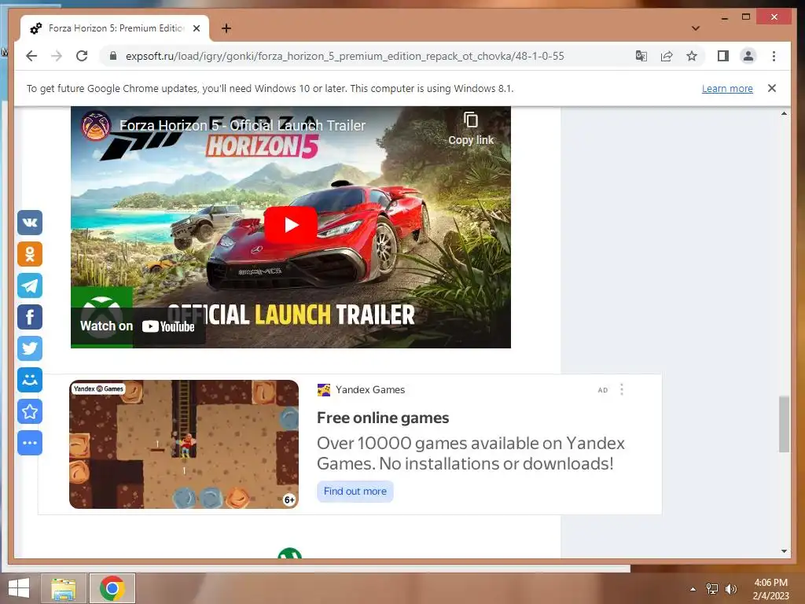Share this page from address bar
805x604 pixels.
tap(667, 56)
